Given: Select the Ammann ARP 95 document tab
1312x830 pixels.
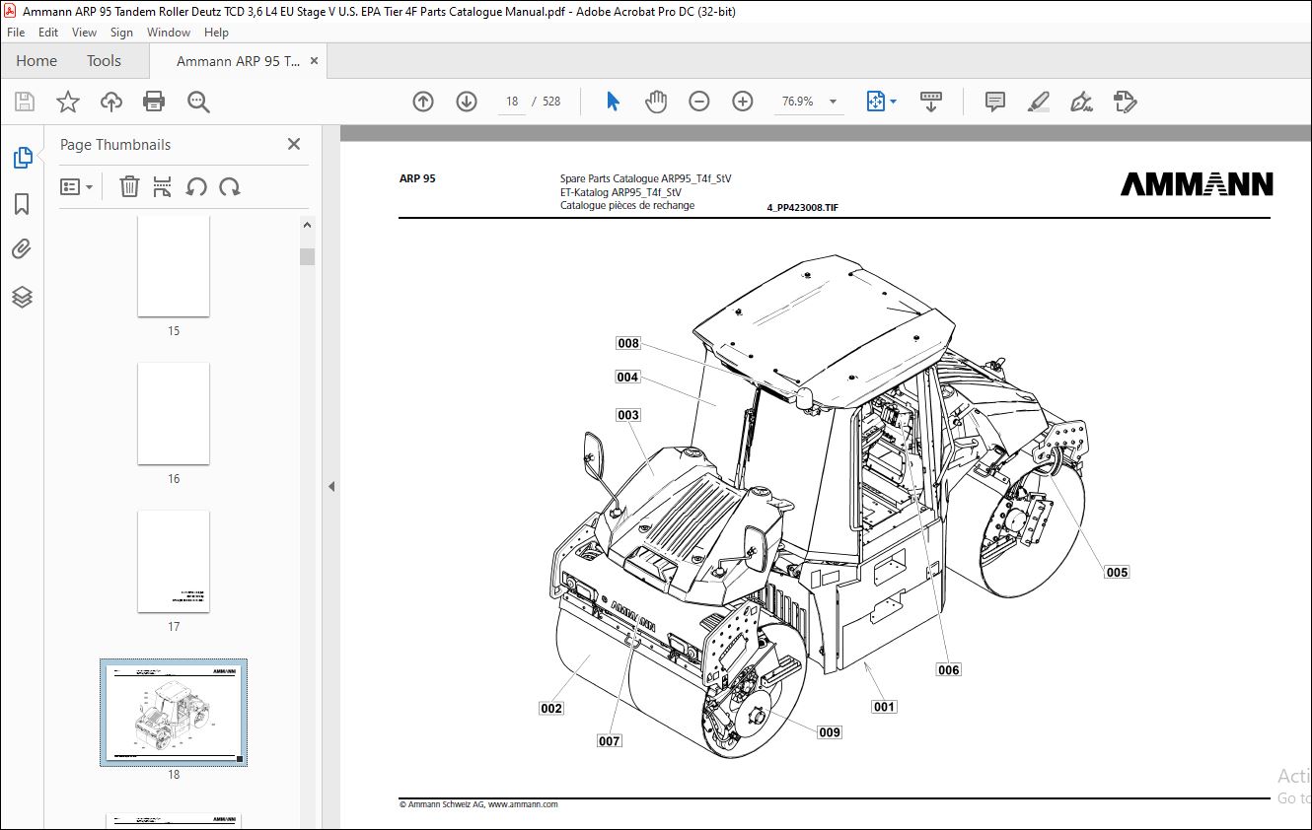Looking at the screenshot, I should tap(239, 61).
